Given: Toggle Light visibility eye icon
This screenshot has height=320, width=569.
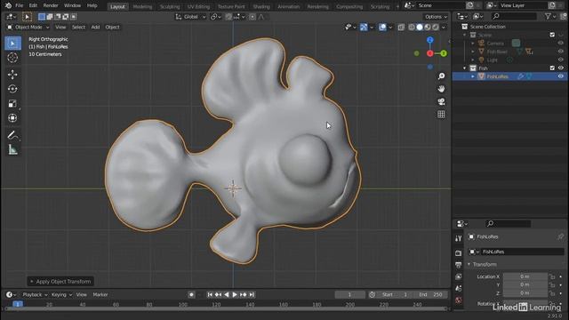Looking at the screenshot, I should 561,60.
